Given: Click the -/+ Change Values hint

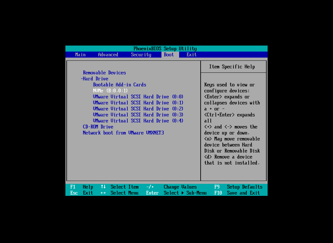Looking at the screenshot, I should point(171,187).
